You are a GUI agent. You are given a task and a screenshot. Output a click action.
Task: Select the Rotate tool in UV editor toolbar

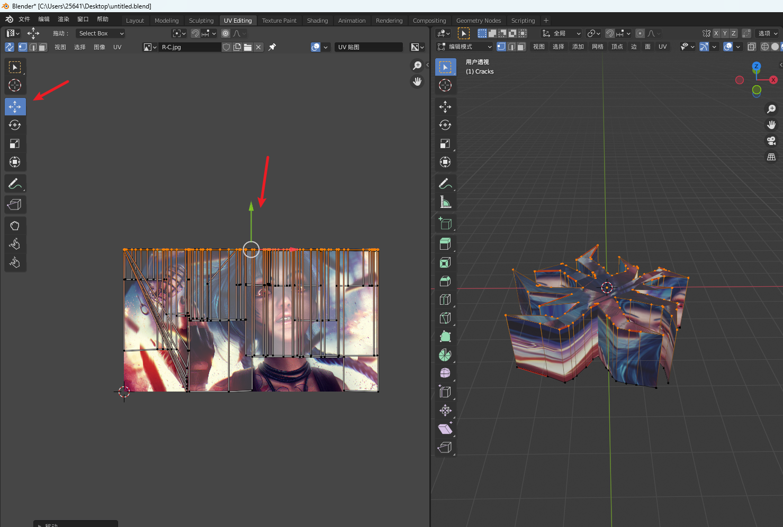tap(15, 125)
